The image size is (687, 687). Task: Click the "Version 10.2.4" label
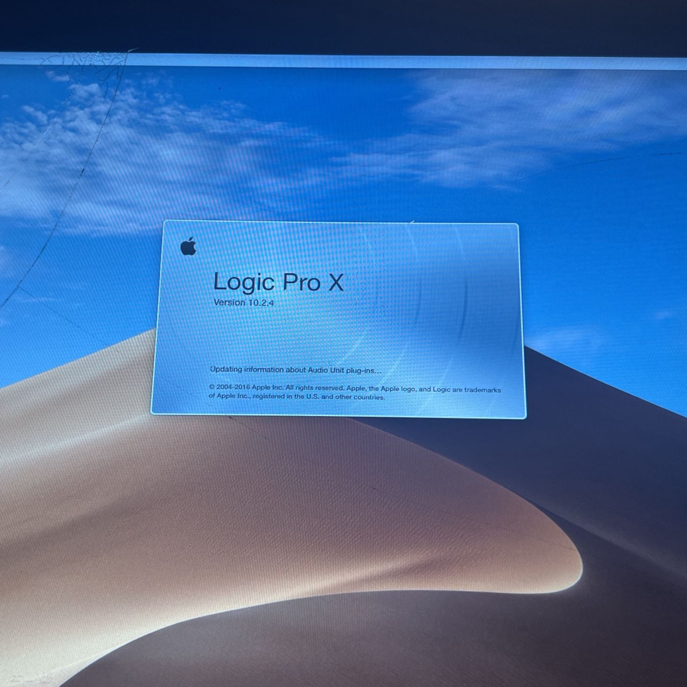click(x=244, y=302)
